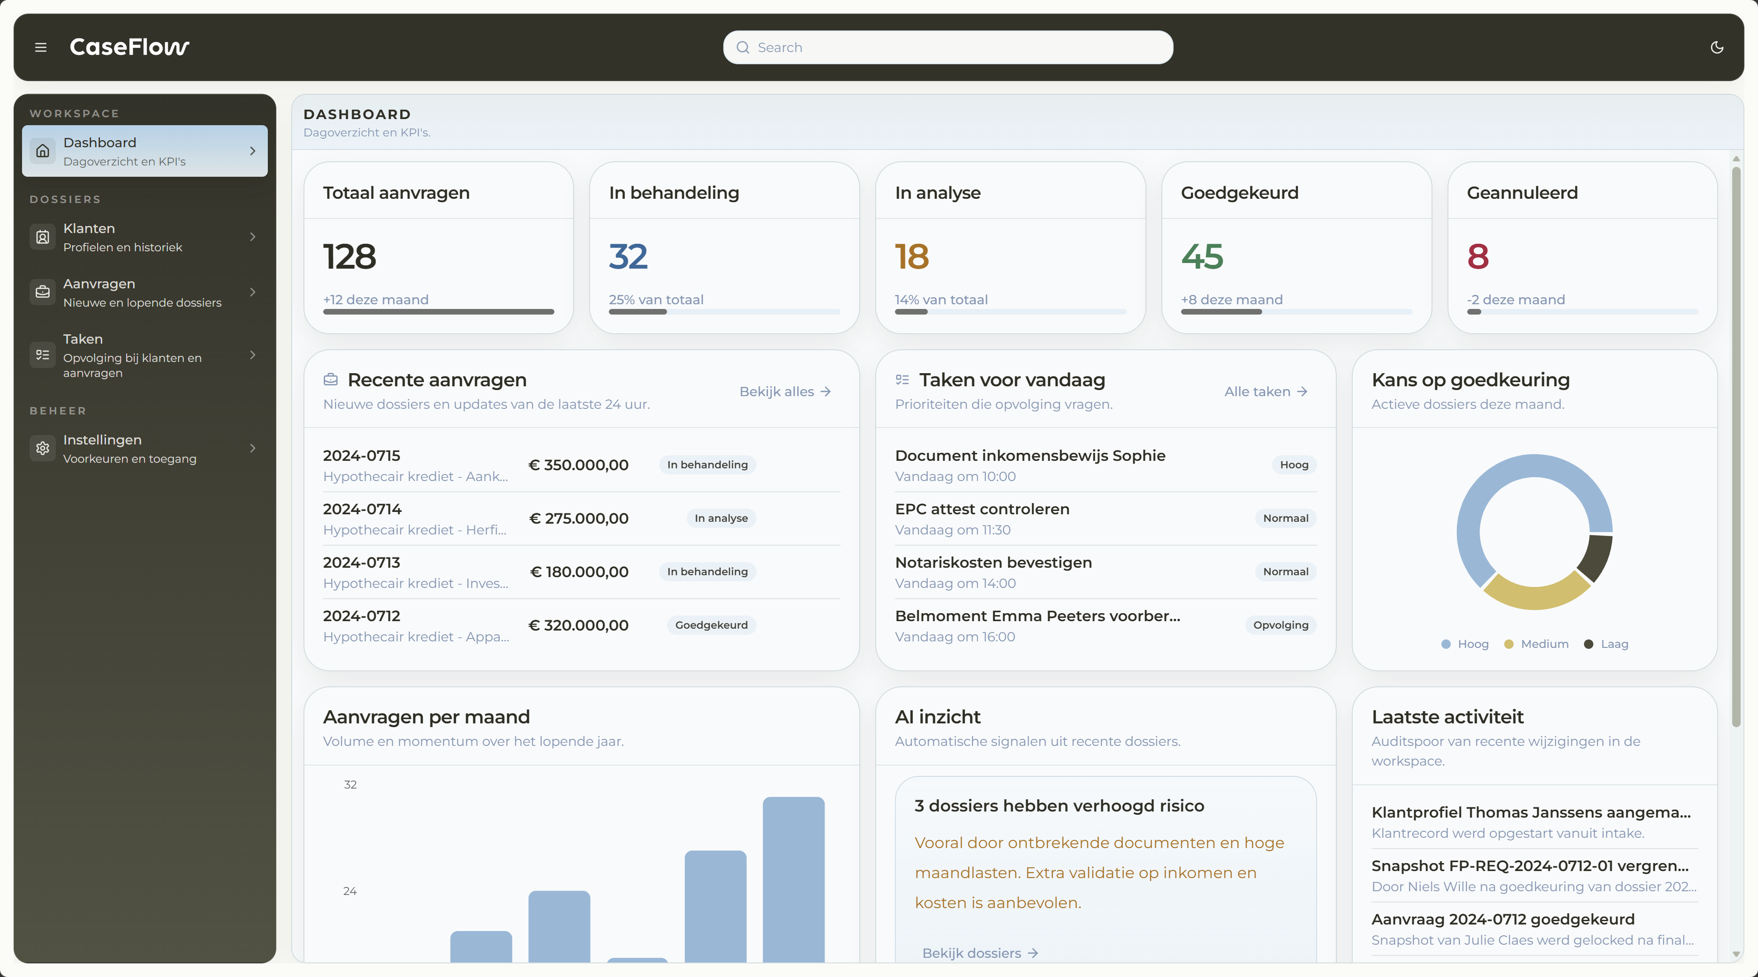Viewport: 1758px width, 977px height.
Task: Open activity Aanvraag 2024-0712 goedgekeurd
Action: click(1534, 929)
